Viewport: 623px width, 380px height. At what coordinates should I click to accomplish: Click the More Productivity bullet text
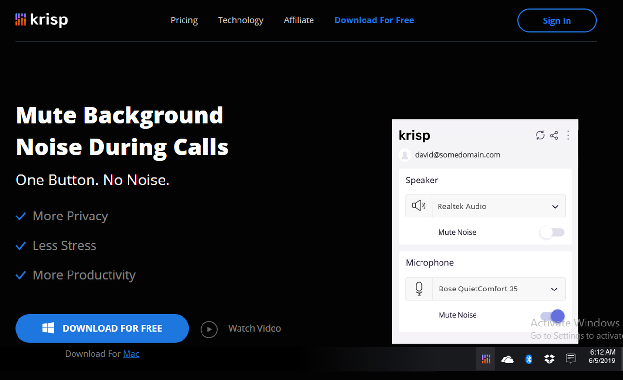tap(84, 275)
